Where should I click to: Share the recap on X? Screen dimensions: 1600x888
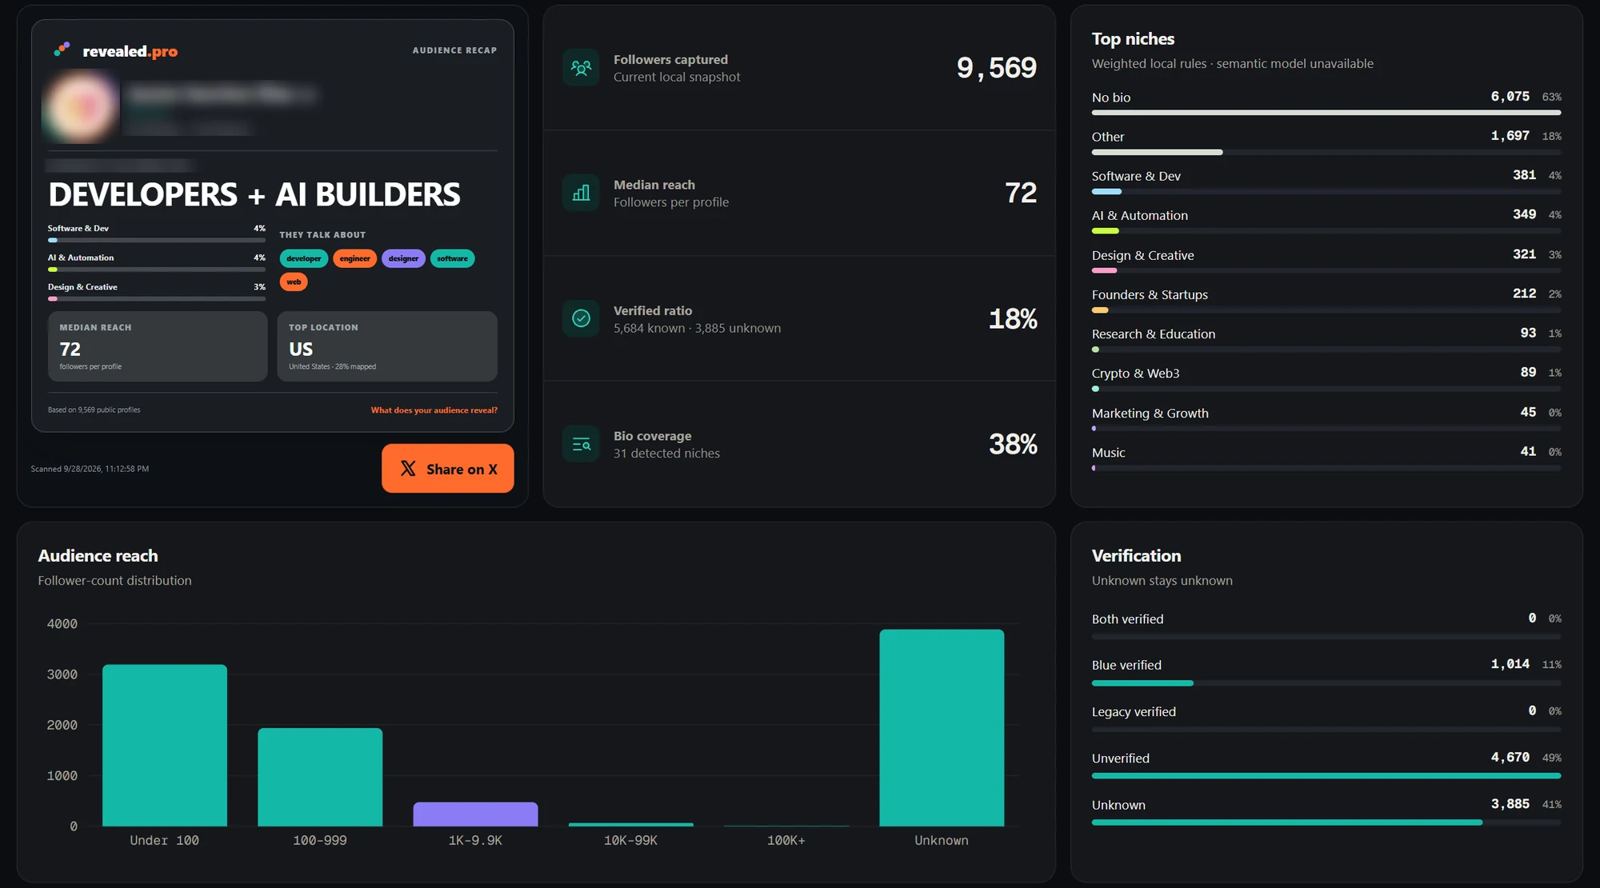pos(448,468)
